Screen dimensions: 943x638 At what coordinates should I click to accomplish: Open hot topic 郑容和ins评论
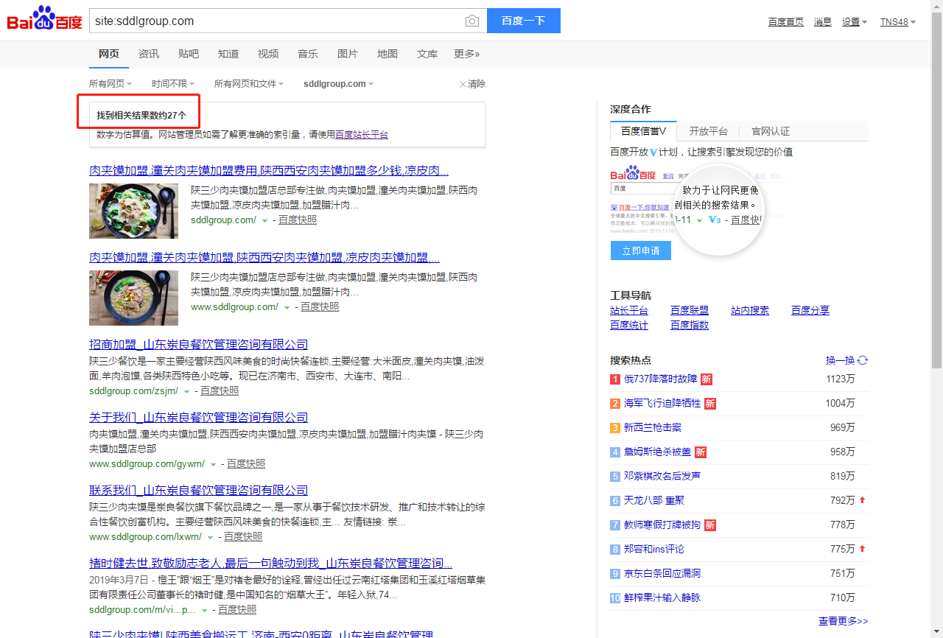click(654, 550)
